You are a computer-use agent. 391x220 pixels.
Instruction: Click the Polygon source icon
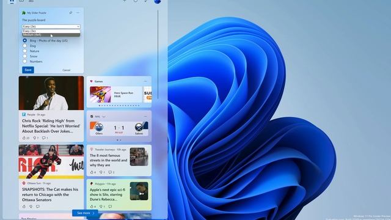pyautogui.click(x=92, y=183)
